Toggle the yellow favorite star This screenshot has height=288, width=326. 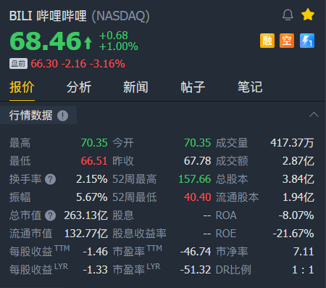tap(308, 15)
